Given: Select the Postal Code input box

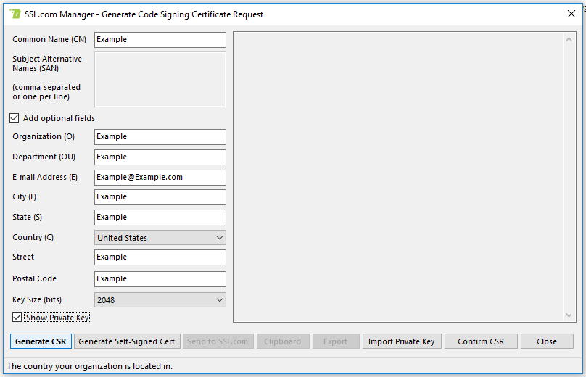Looking at the screenshot, I should click(x=160, y=279).
